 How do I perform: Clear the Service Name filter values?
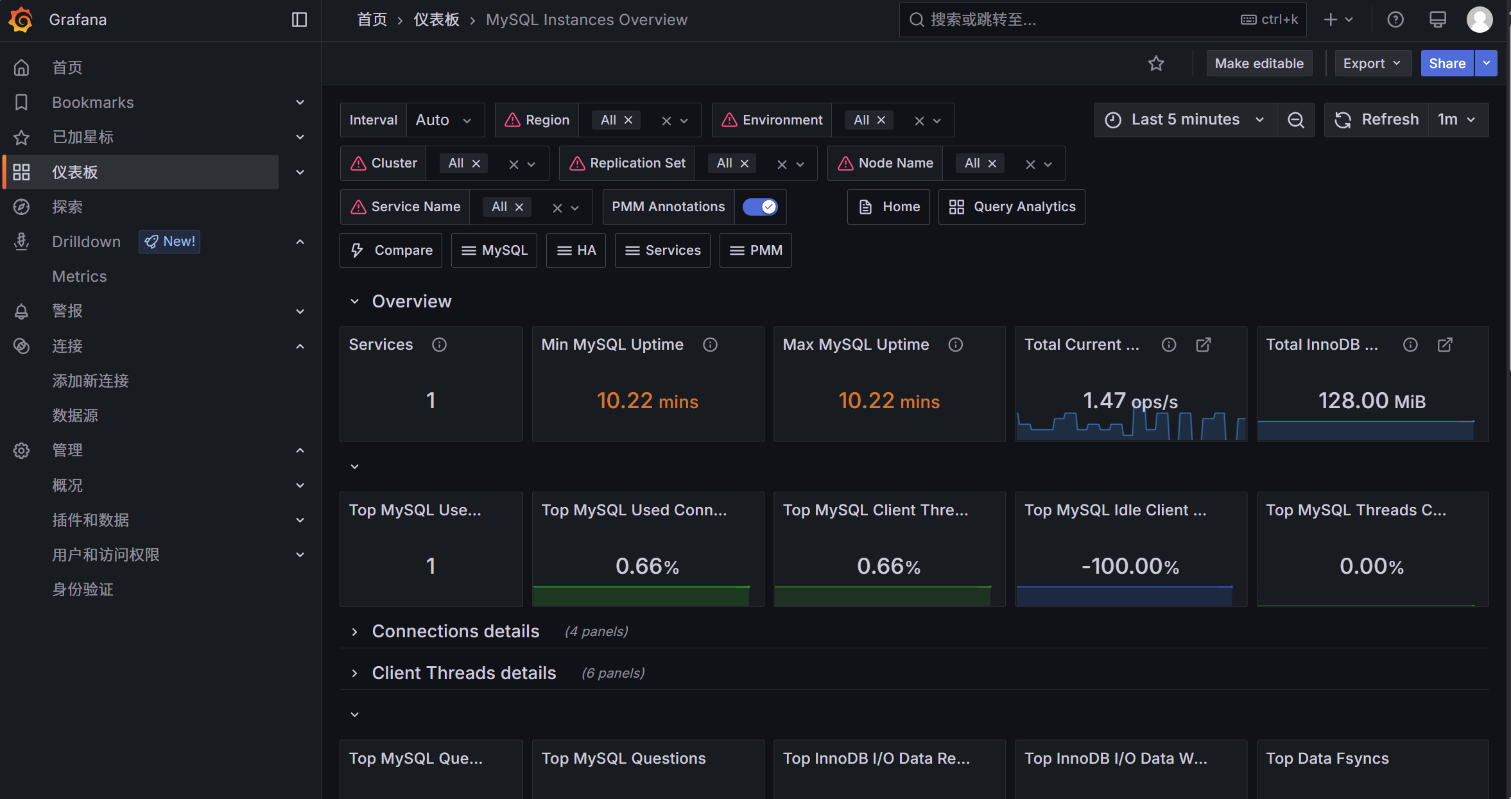557,208
